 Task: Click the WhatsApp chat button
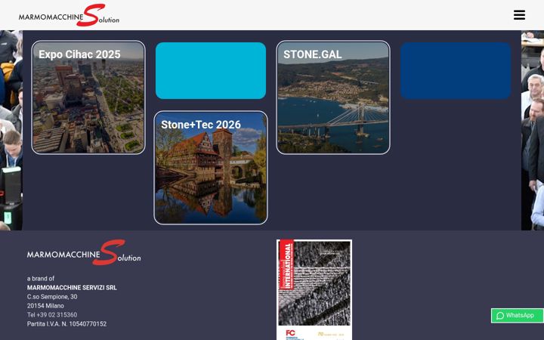tap(517, 315)
